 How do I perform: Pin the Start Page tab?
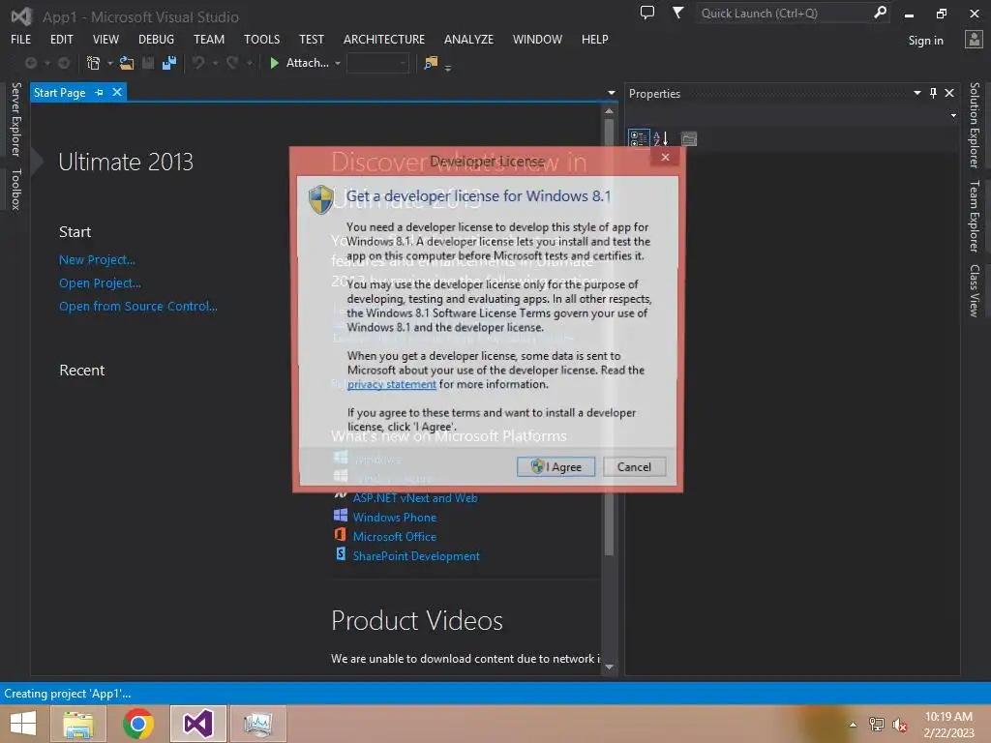(100, 93)
